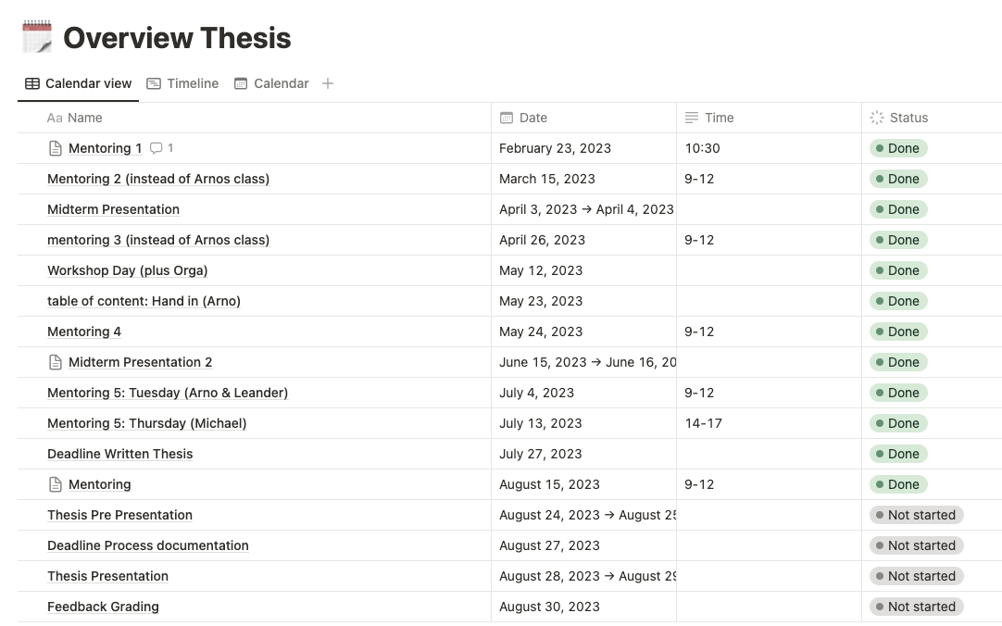Image resolution: width=1002 pixels, height=626 pixels.
Task: Click the Calendar tab's calendar icon
Action: click(241, 83)
